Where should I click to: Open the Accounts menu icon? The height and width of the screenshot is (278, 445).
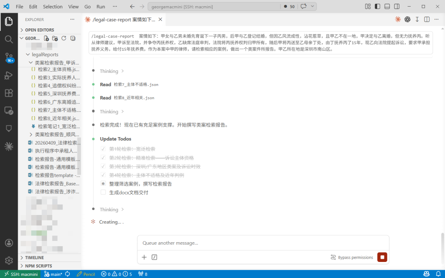point(9,243)
